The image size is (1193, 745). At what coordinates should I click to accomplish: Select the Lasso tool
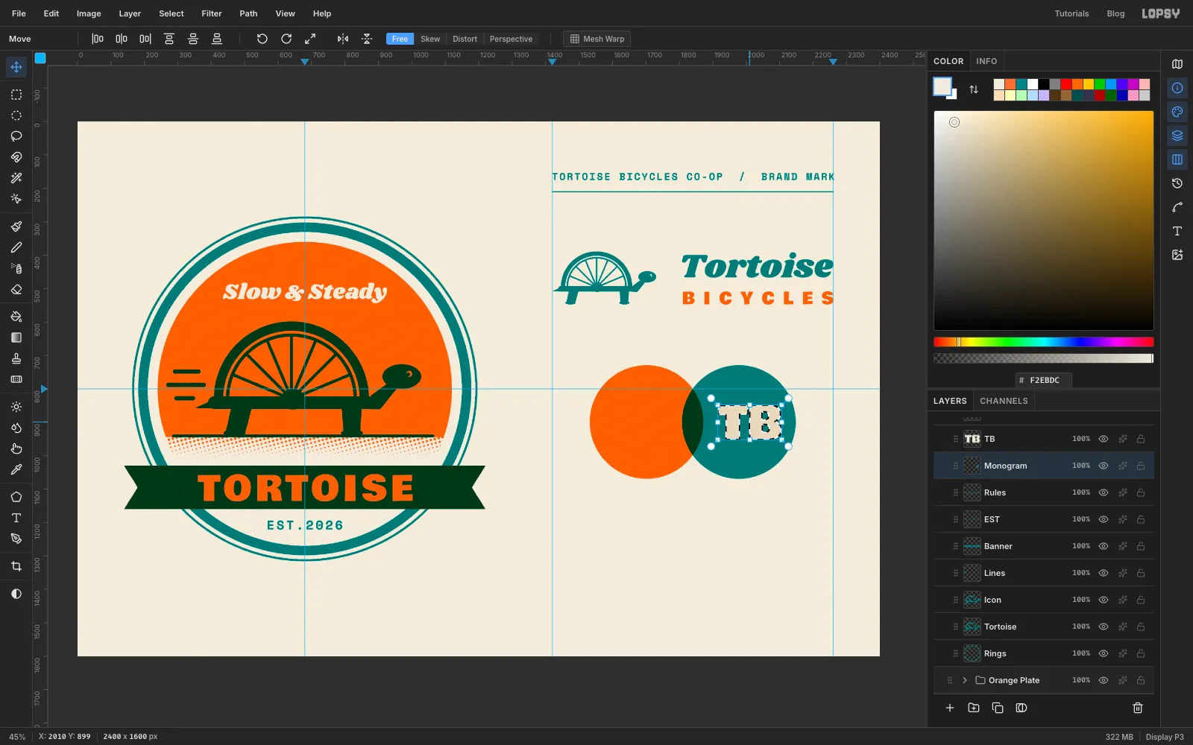(x=16, y=136)
